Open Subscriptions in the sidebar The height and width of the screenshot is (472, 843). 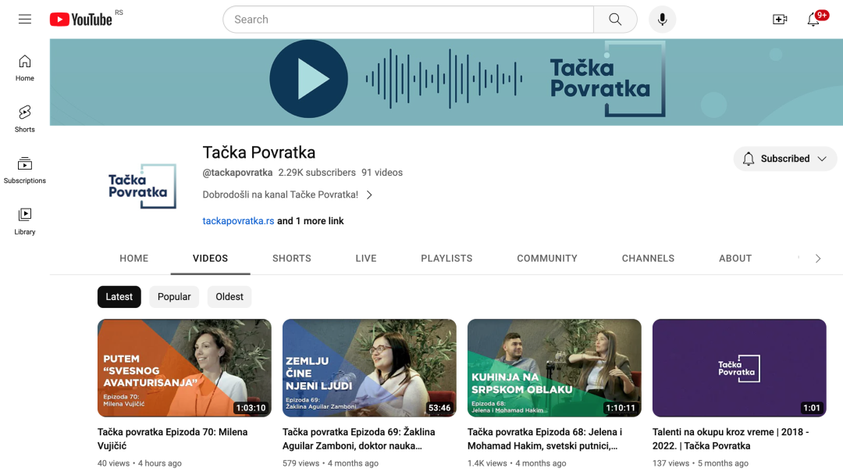(25, 170)
